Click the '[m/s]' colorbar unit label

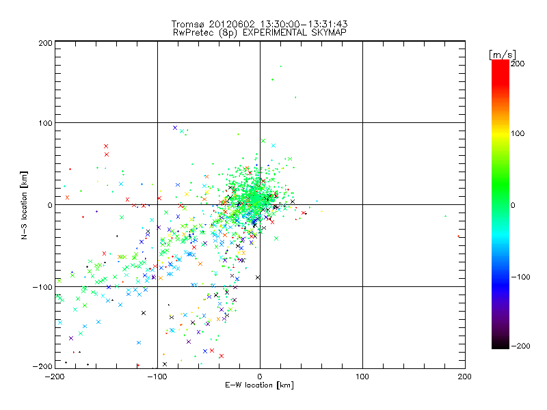(x=503, y=55)
